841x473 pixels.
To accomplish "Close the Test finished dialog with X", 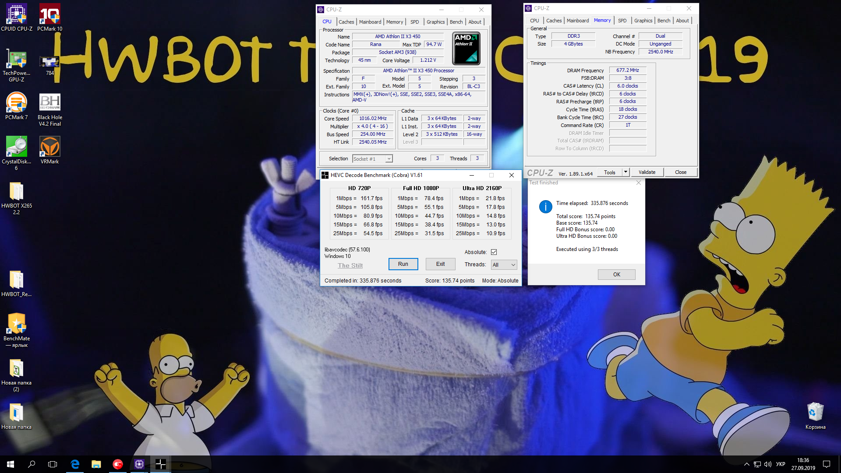I will click(638, 183).
